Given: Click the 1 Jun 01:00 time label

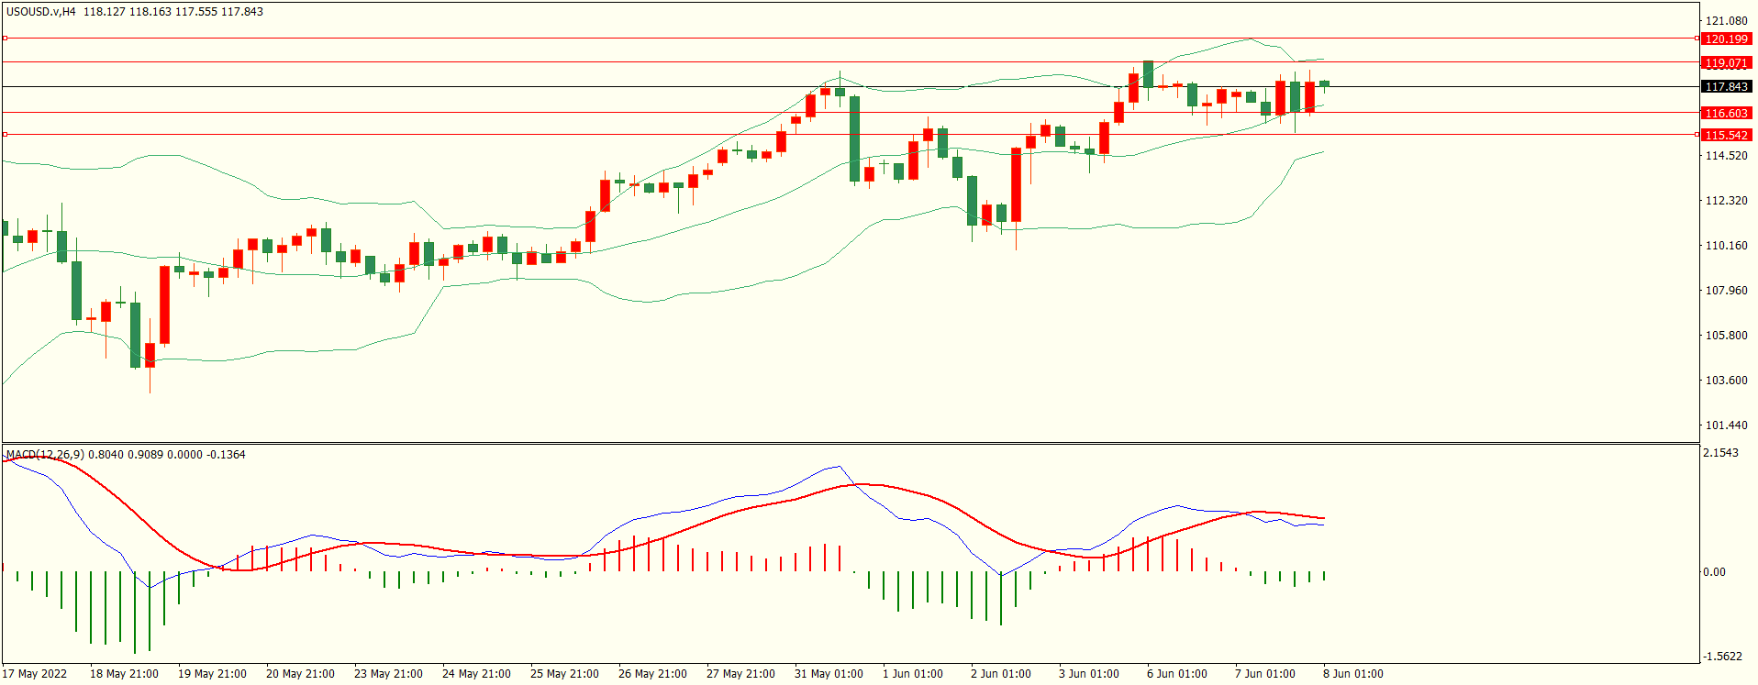Looking at the screenshot, I should click(913, 674).
